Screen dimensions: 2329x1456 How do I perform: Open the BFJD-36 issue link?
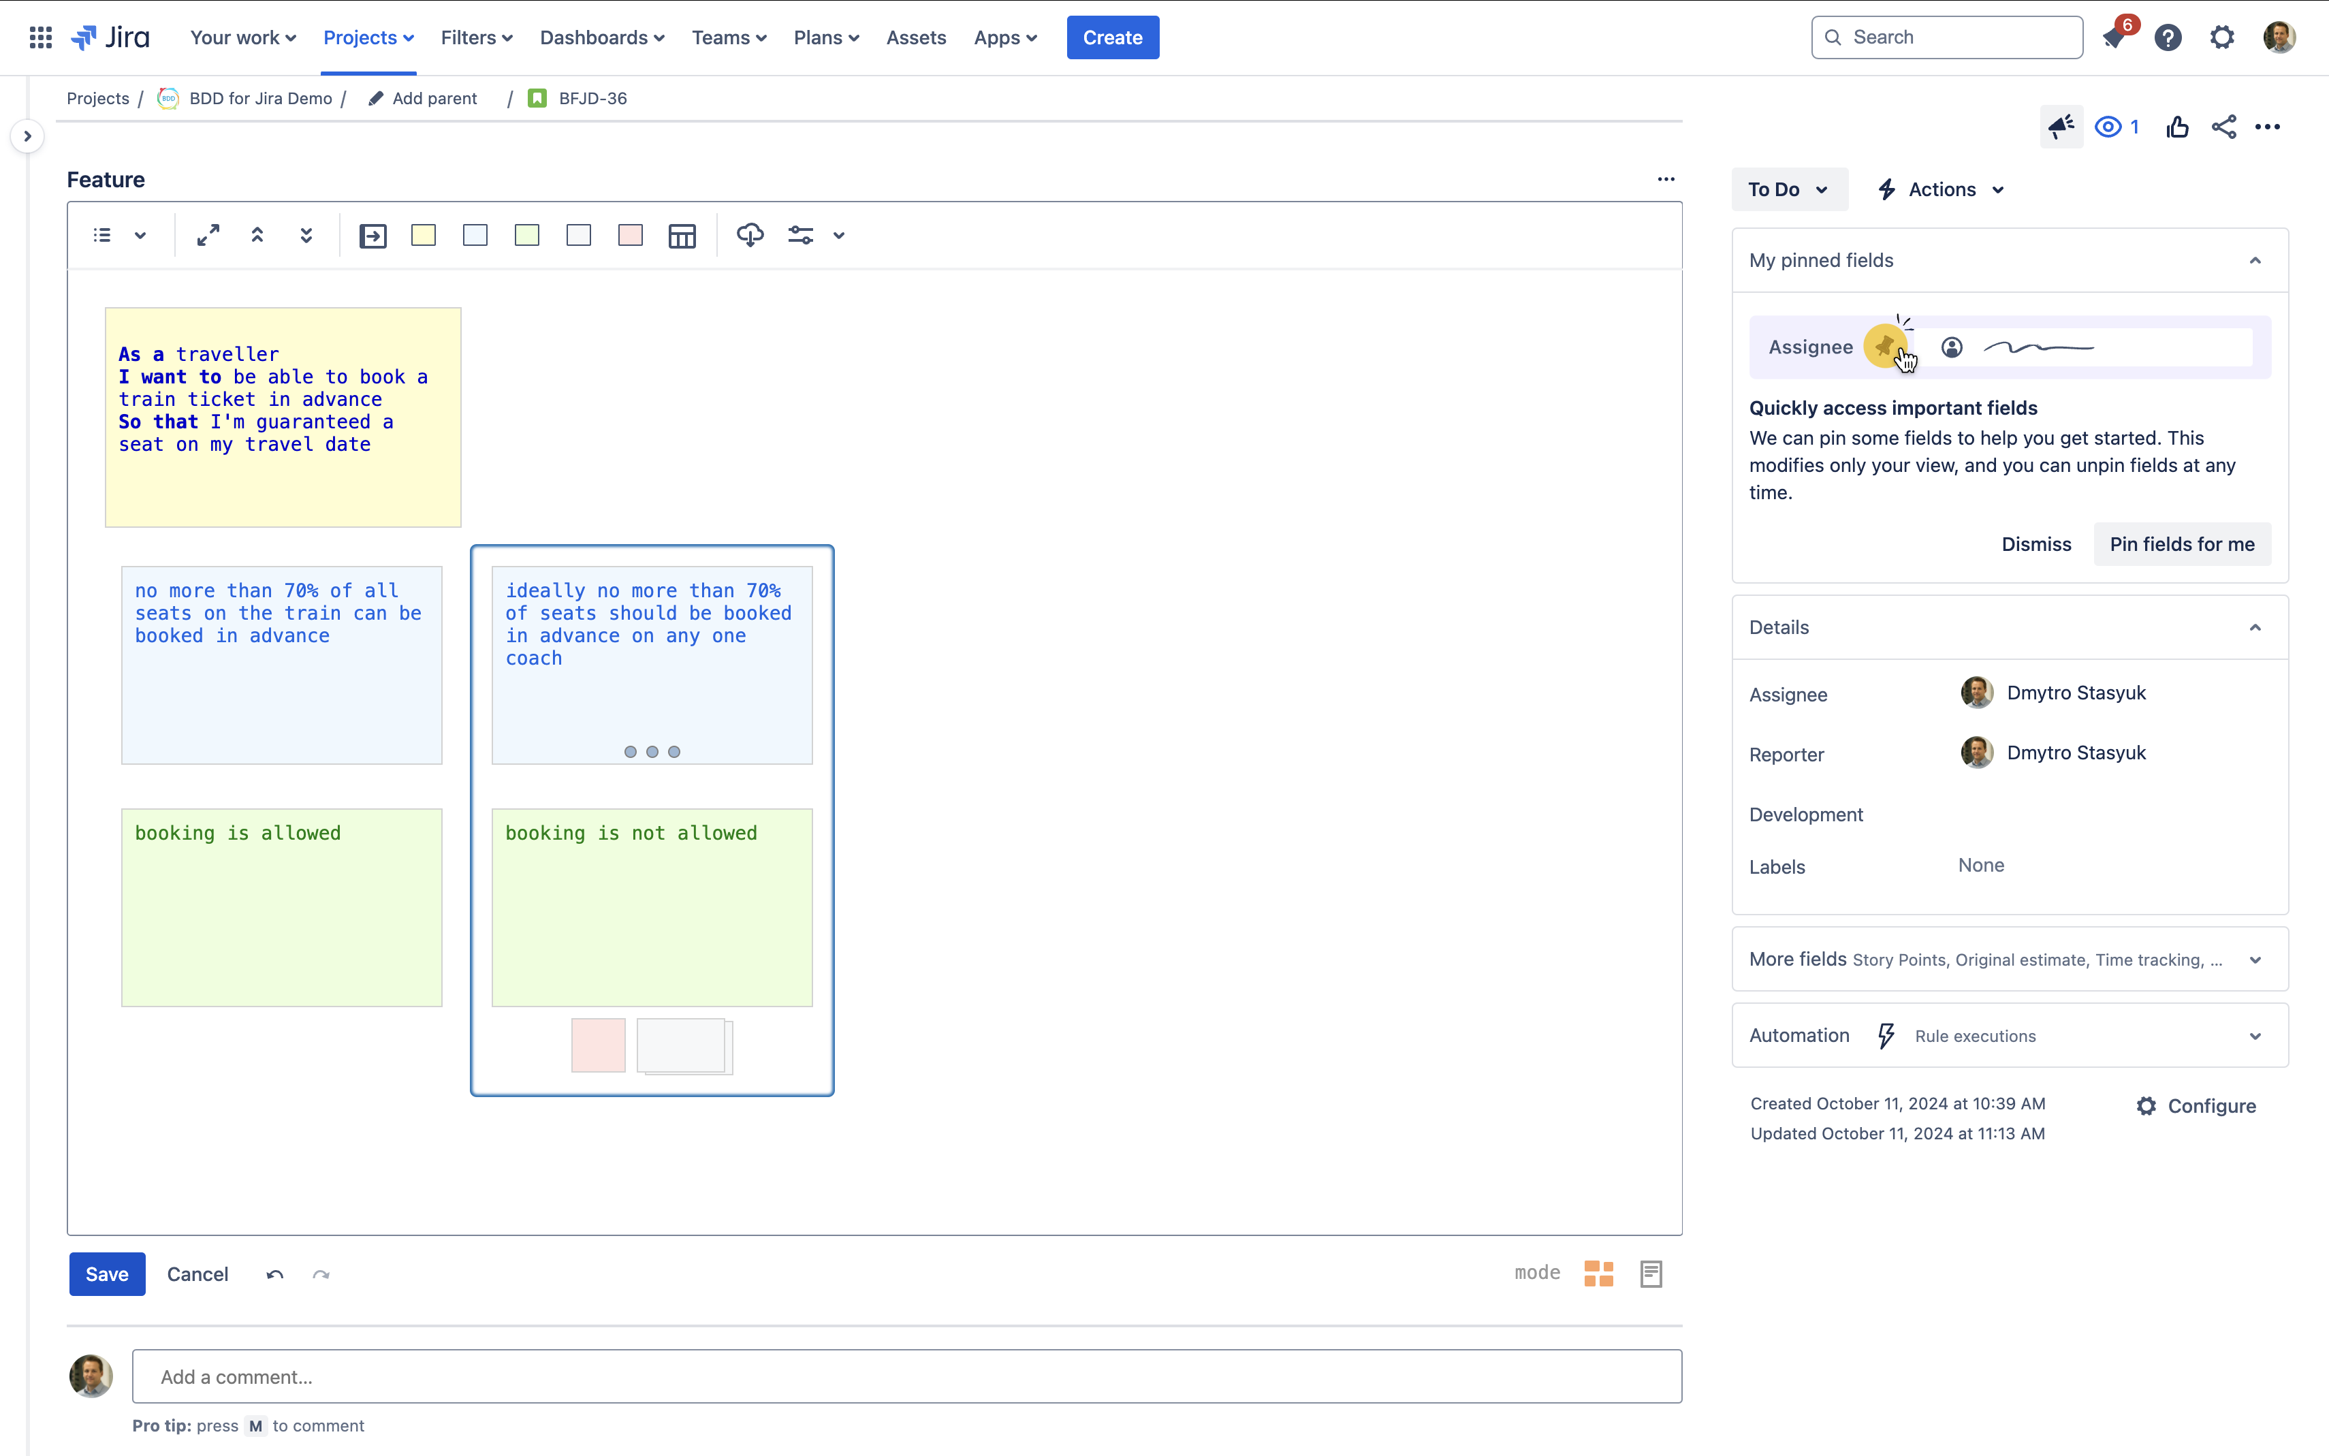(x=592, y=98)
